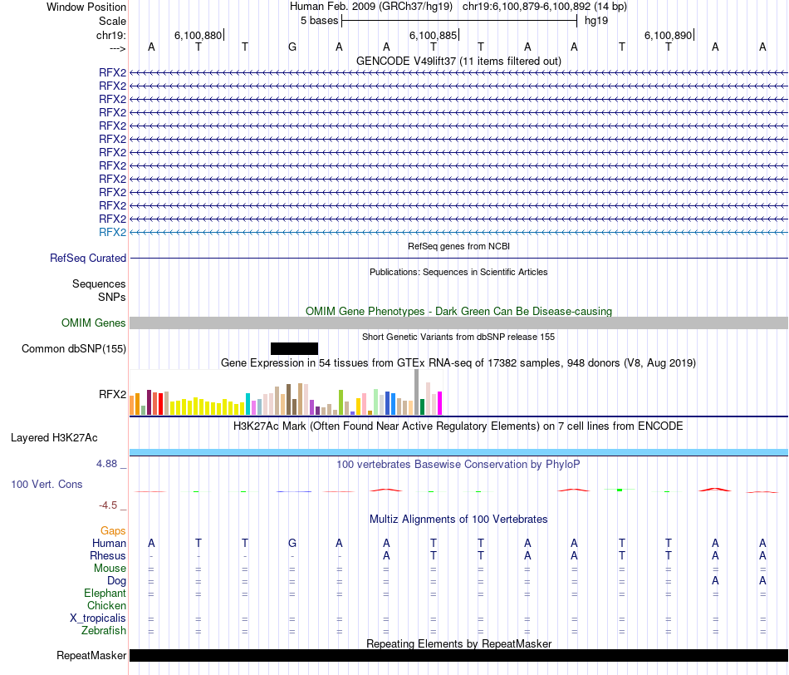Screen dimensions: 789x675
Task: Click the 100 Vert. Cons label
Action: [47, 484]
